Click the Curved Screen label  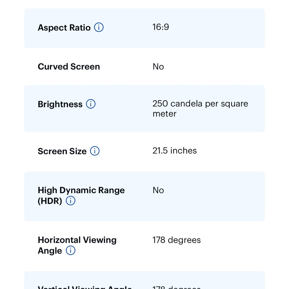click(x=69, y=66)
